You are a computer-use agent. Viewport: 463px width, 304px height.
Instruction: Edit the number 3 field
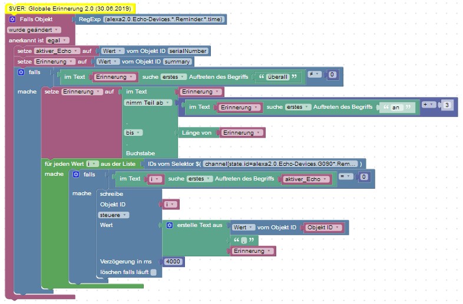(448, 105)
